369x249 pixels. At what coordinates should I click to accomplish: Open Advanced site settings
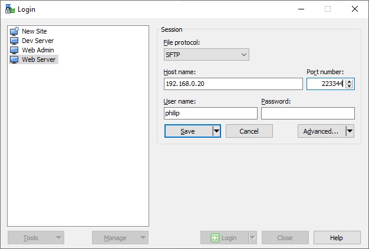point(321,131)
